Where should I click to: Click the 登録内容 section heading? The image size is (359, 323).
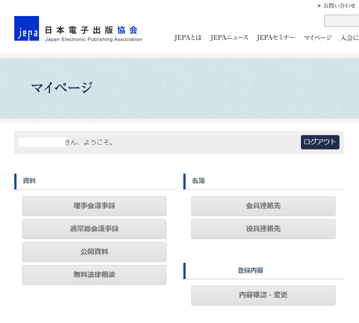coord(250,271)
